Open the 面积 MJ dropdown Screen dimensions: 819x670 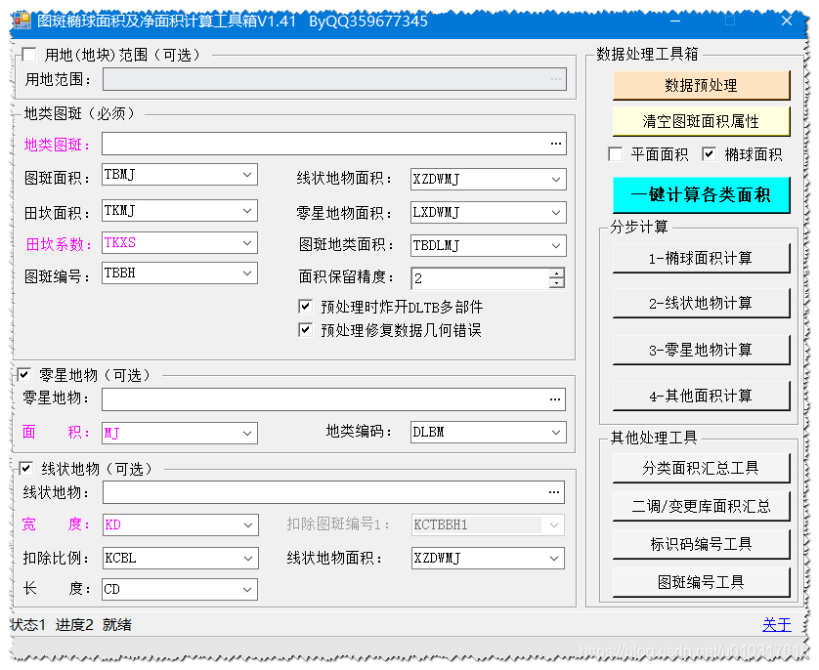pyautogui.click(x=247, y=434)
